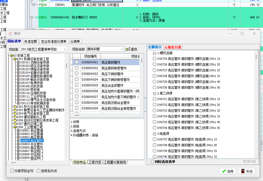Open the 0304 电气设备安装工程 folder
The image size is (263, 181).
pos(15,113)
